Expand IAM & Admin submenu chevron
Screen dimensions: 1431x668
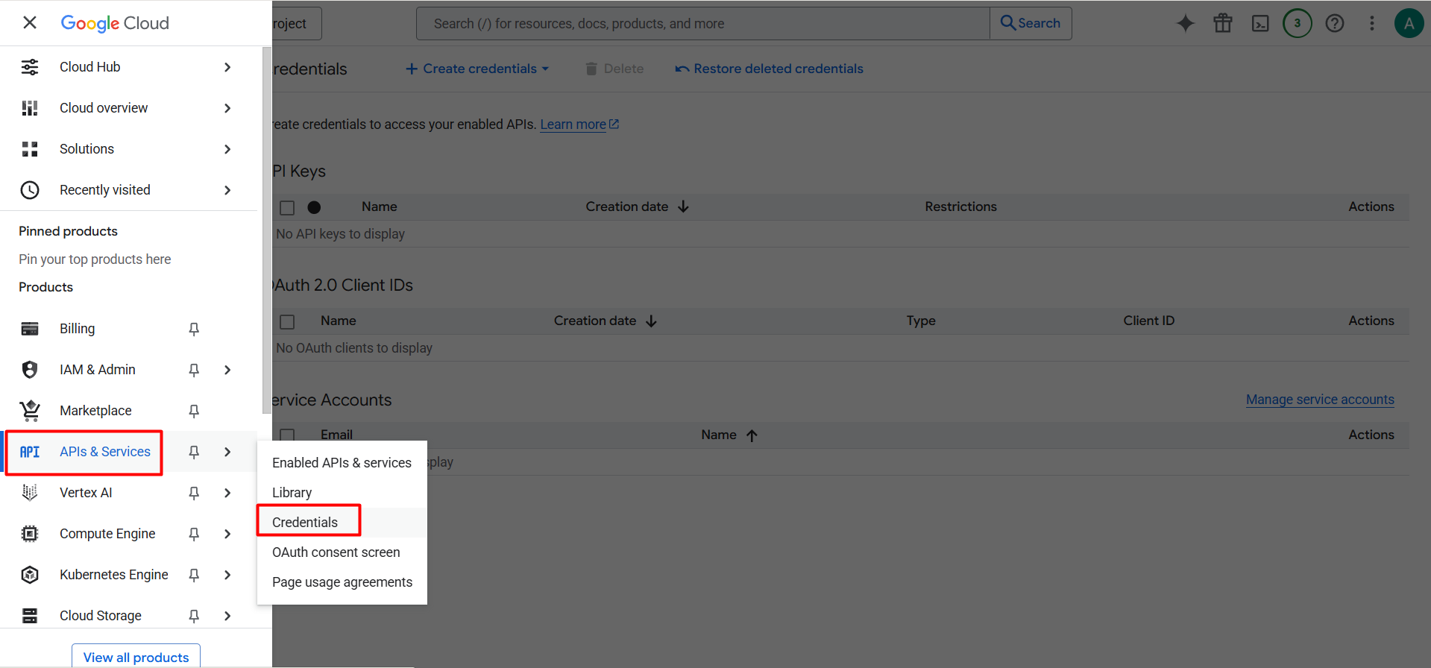pos(227,370)
